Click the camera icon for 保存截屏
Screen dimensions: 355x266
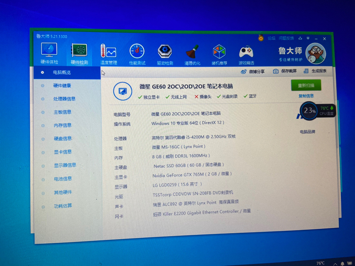click(x=276, y=71)
